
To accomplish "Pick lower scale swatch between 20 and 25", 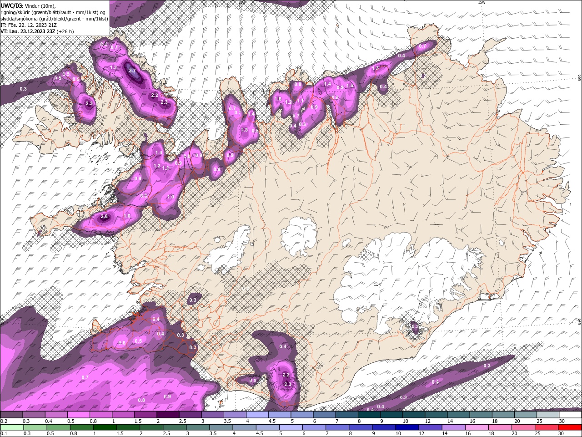I will [x=523, y=427].
